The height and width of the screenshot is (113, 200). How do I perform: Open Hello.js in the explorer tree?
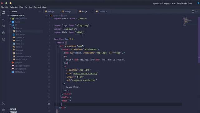[19, 40]
